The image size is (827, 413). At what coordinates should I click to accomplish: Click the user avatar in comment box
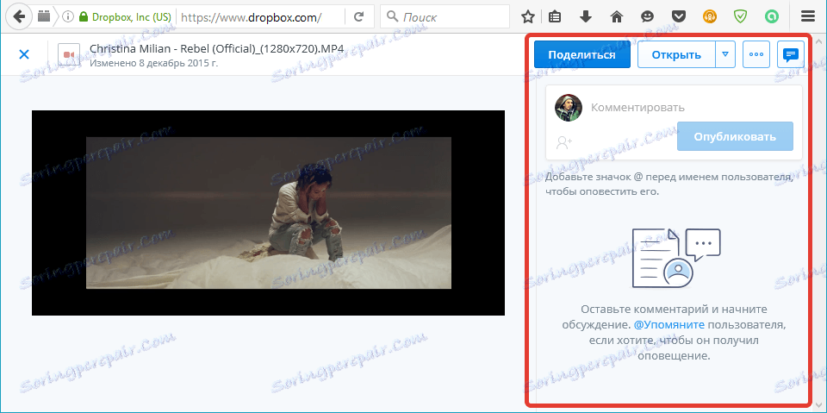coord(568,108)
